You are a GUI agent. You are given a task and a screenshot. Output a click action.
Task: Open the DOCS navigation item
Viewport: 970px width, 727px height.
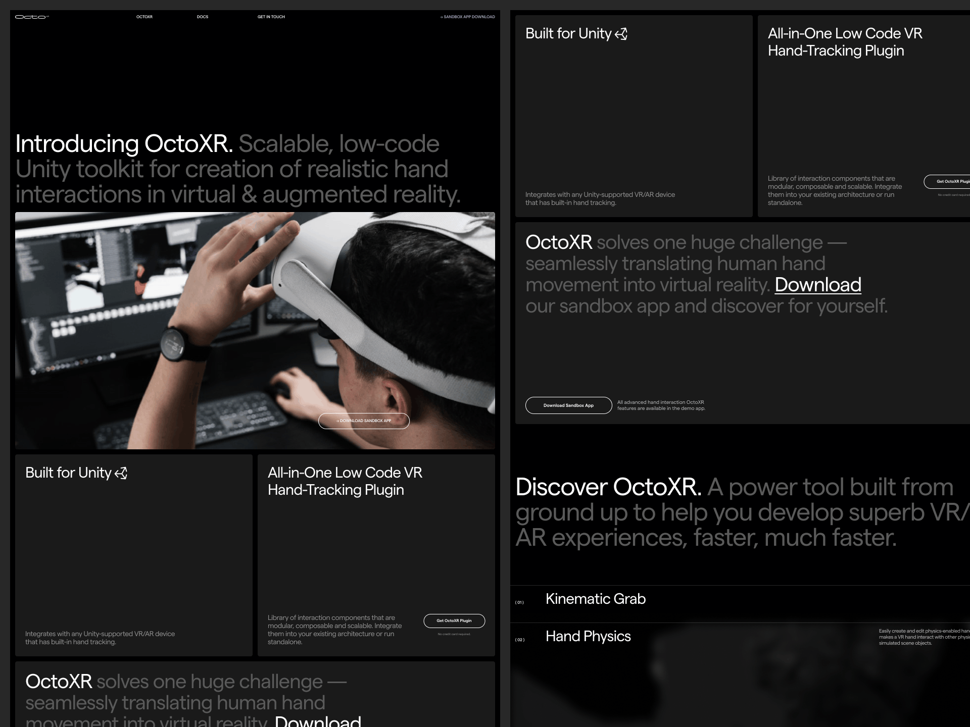tap(202, 17)
